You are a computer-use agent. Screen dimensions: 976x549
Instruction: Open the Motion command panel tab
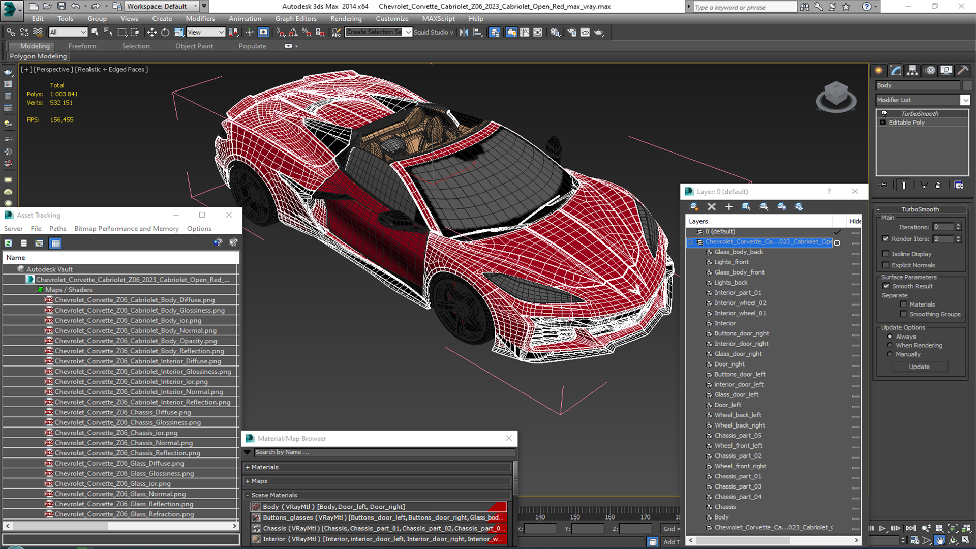[930, 70]
